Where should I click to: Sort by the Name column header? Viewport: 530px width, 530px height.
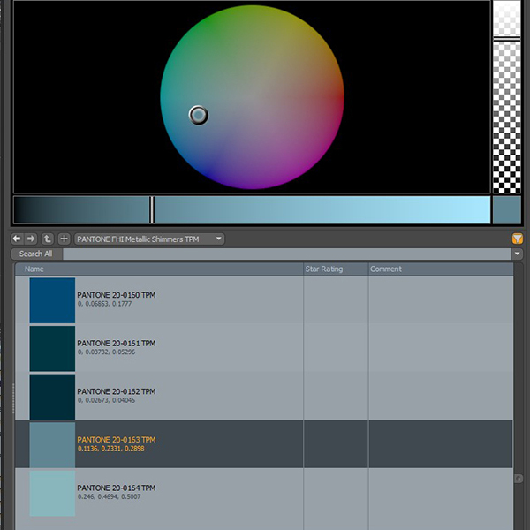pos(159,269)
